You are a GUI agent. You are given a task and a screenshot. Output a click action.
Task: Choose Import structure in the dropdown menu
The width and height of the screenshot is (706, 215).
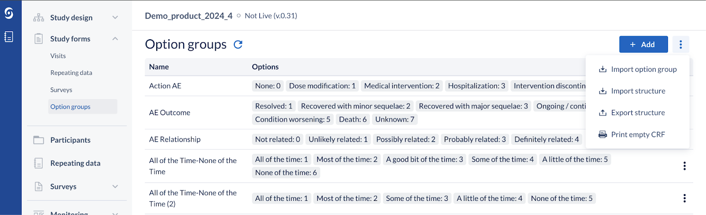click(x=637, y=91)
